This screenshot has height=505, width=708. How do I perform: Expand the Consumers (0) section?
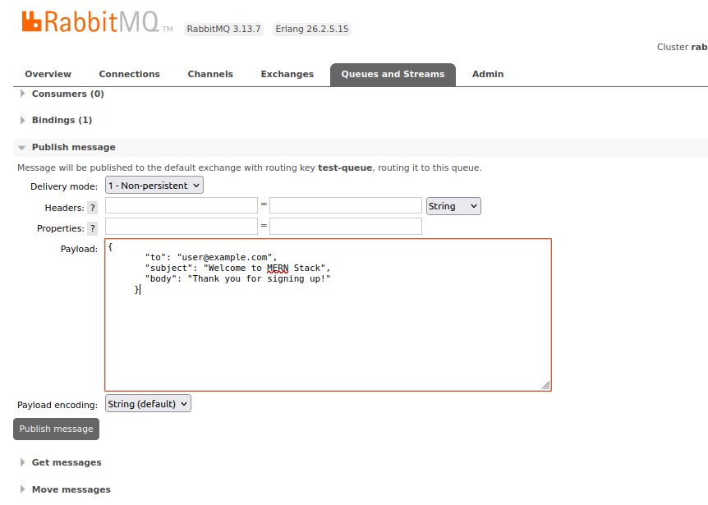tap(67, 94)
